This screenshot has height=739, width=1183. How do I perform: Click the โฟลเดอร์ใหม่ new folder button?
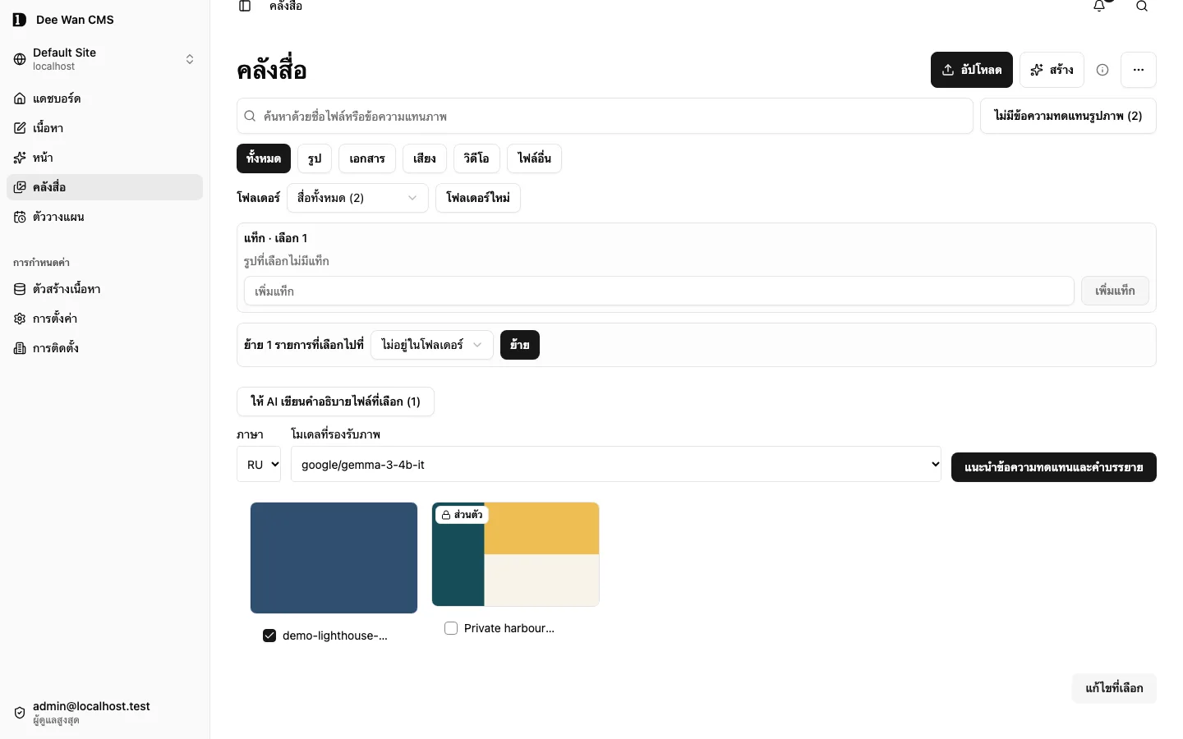click(478, 198)
